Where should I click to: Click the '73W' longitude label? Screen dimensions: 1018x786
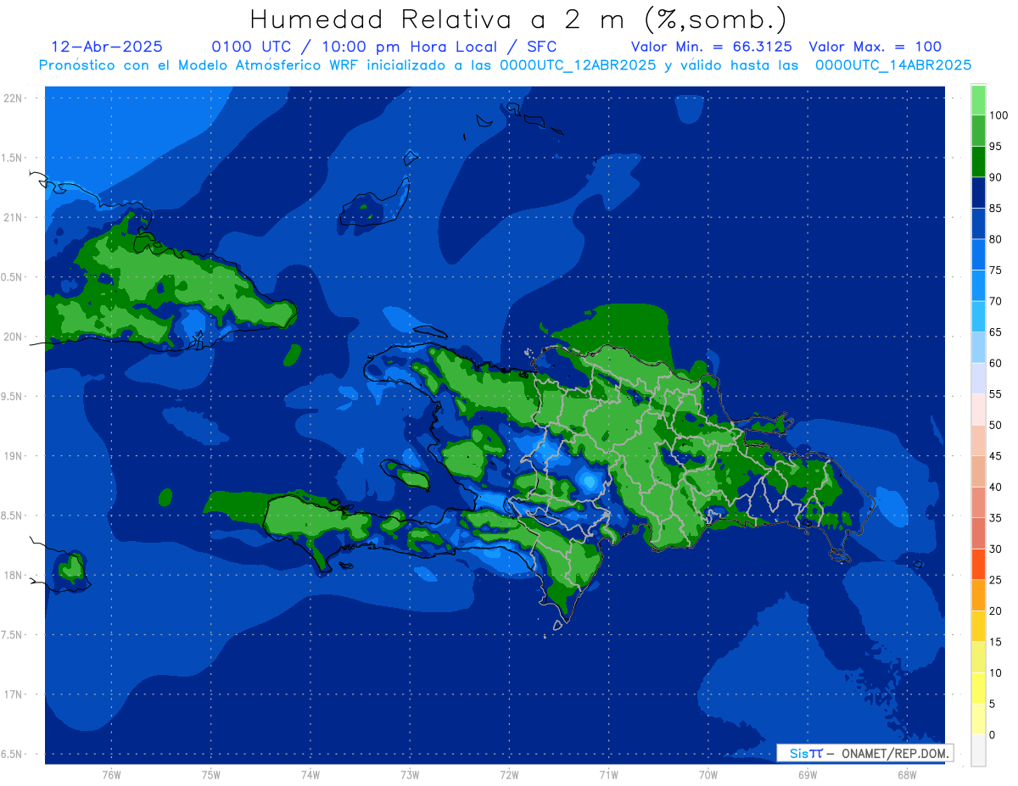click(x=410, y=774)
